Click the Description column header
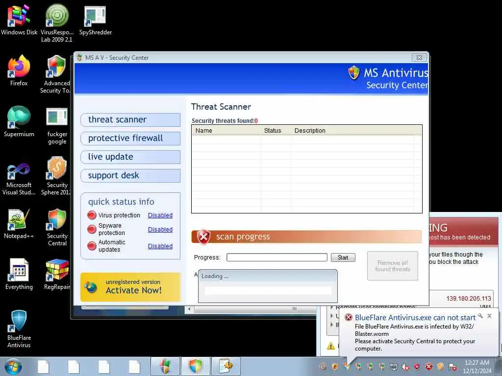This screenshot has width=502, height=376. click(353, 130)
